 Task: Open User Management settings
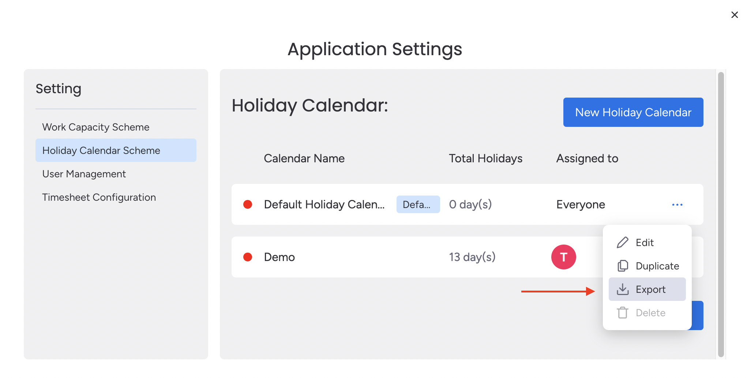point(84,174)
